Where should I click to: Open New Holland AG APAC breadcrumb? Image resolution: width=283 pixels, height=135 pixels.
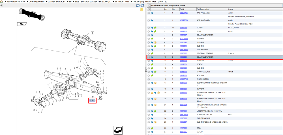click(16, 1)
